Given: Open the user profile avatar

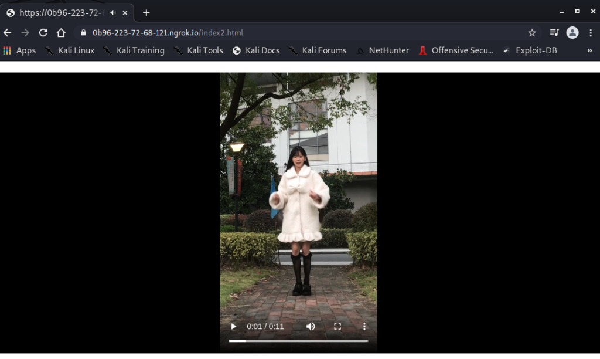Looking at the screenshot, I should tap(572, 33).
